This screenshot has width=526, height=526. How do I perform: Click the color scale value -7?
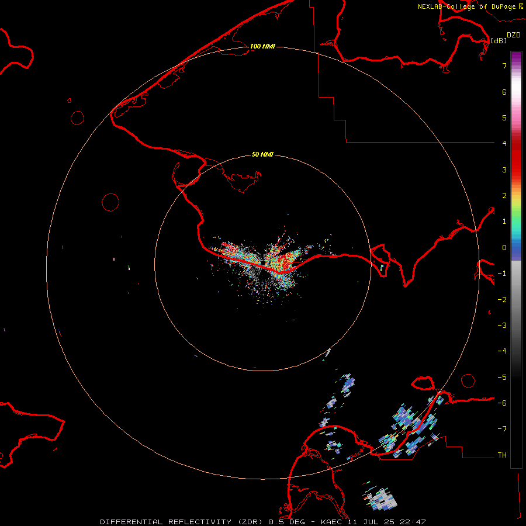tap(502, 429)
